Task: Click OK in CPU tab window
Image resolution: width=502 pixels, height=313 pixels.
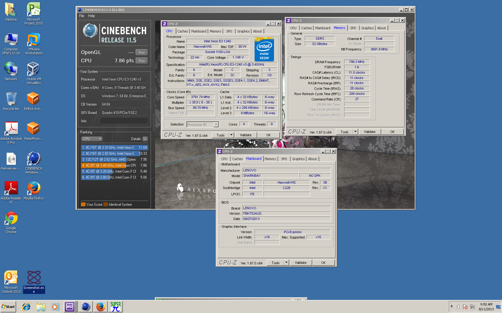Action: [268, 135]
